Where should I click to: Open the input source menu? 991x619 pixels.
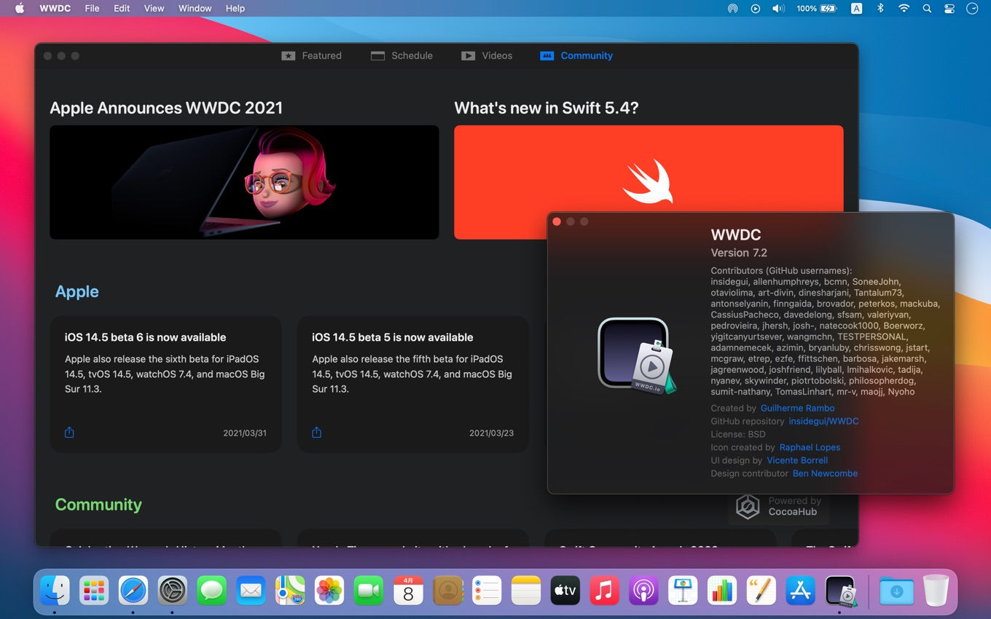[857, 8]
